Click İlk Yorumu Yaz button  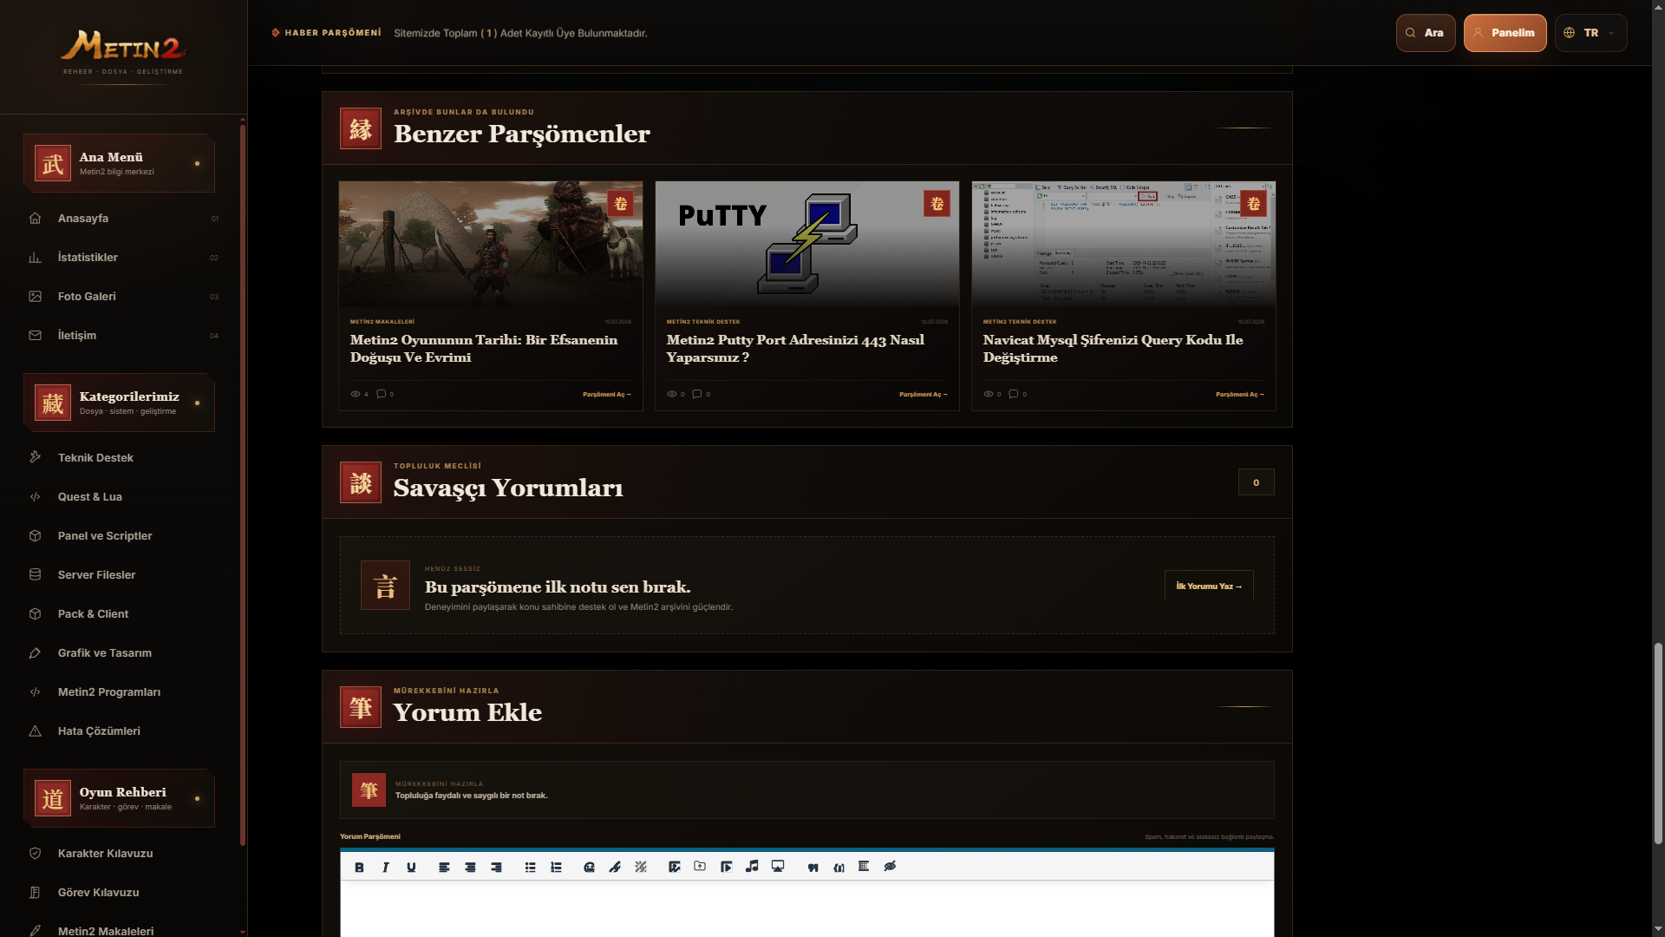point(1209,586)
